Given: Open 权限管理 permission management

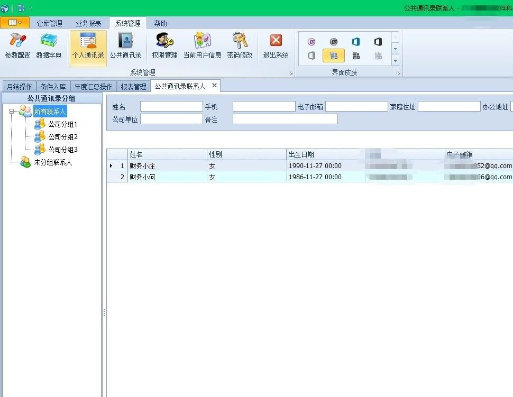Looking at the screenshot, I should click(164, 45).
